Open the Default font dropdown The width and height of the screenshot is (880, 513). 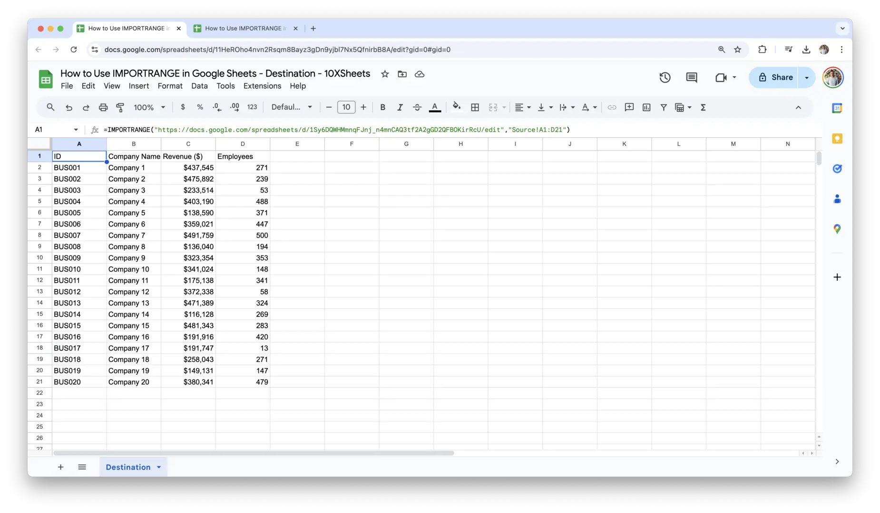point(292,107)
